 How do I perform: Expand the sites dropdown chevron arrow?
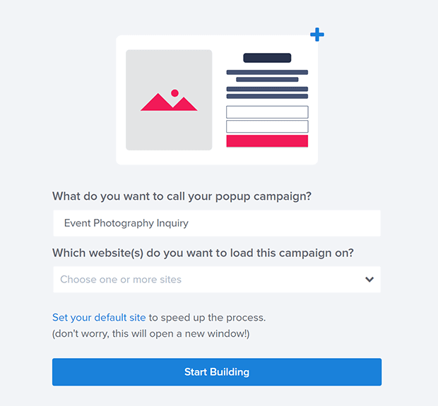click(x=369, y=279)
